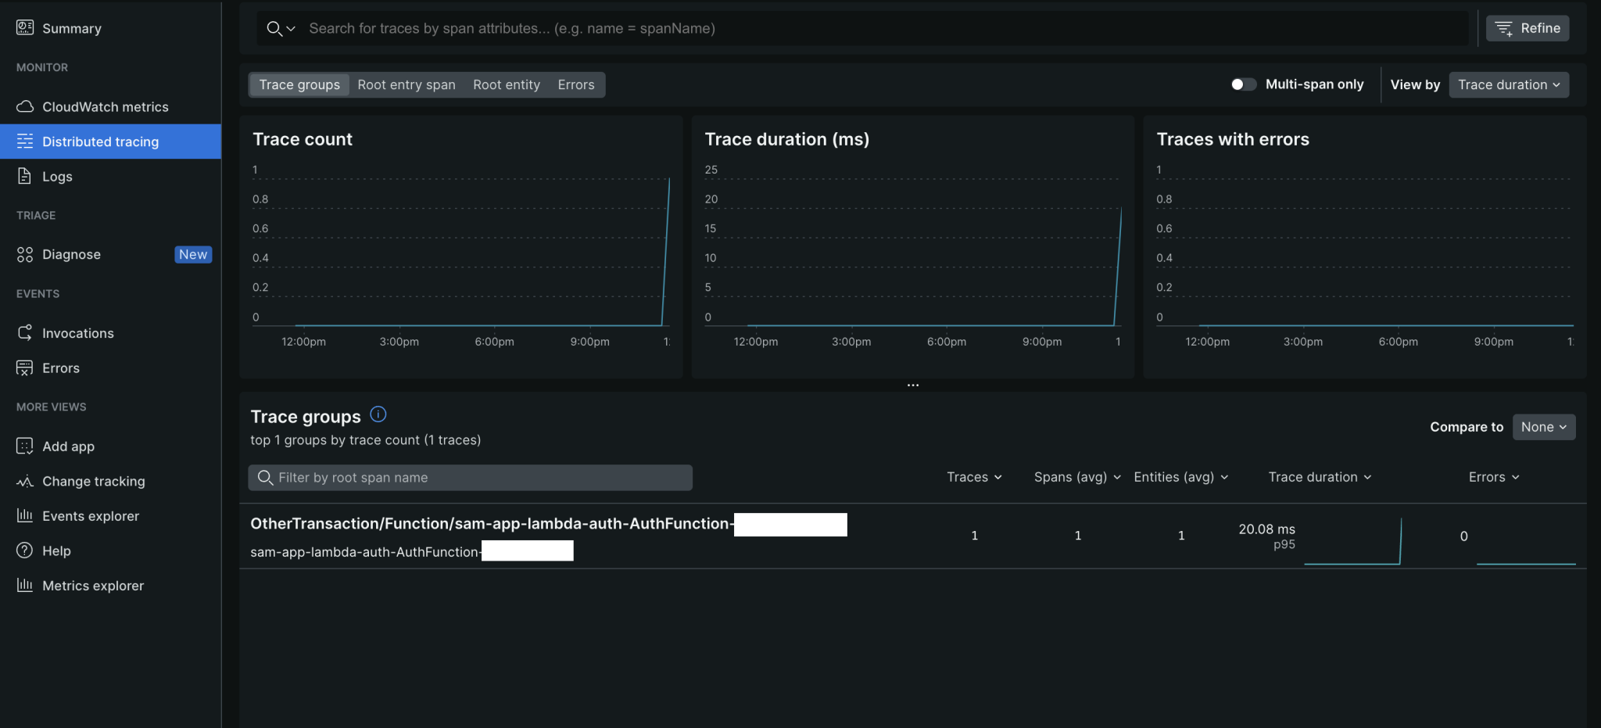Select the Change tracking sidebar icon
This screenshot has width=1601, height=728.
click(x=25, y=481)
